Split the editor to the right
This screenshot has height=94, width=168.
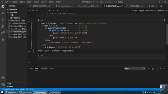coord(161,6)
